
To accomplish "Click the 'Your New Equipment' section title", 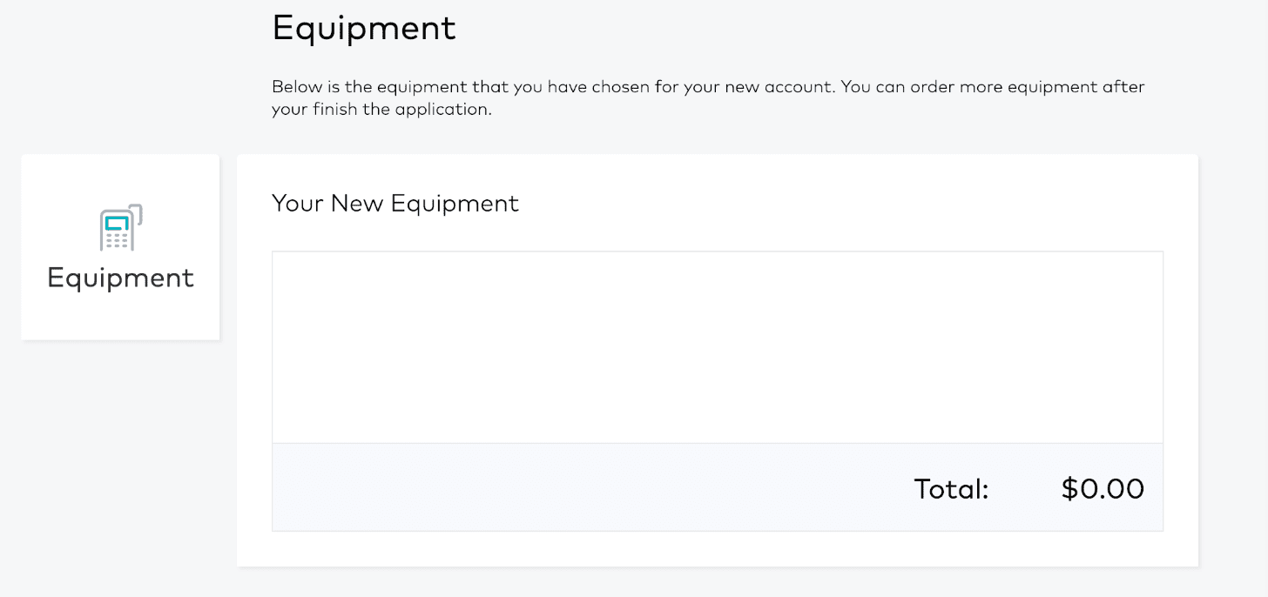I will coord(395,204).
